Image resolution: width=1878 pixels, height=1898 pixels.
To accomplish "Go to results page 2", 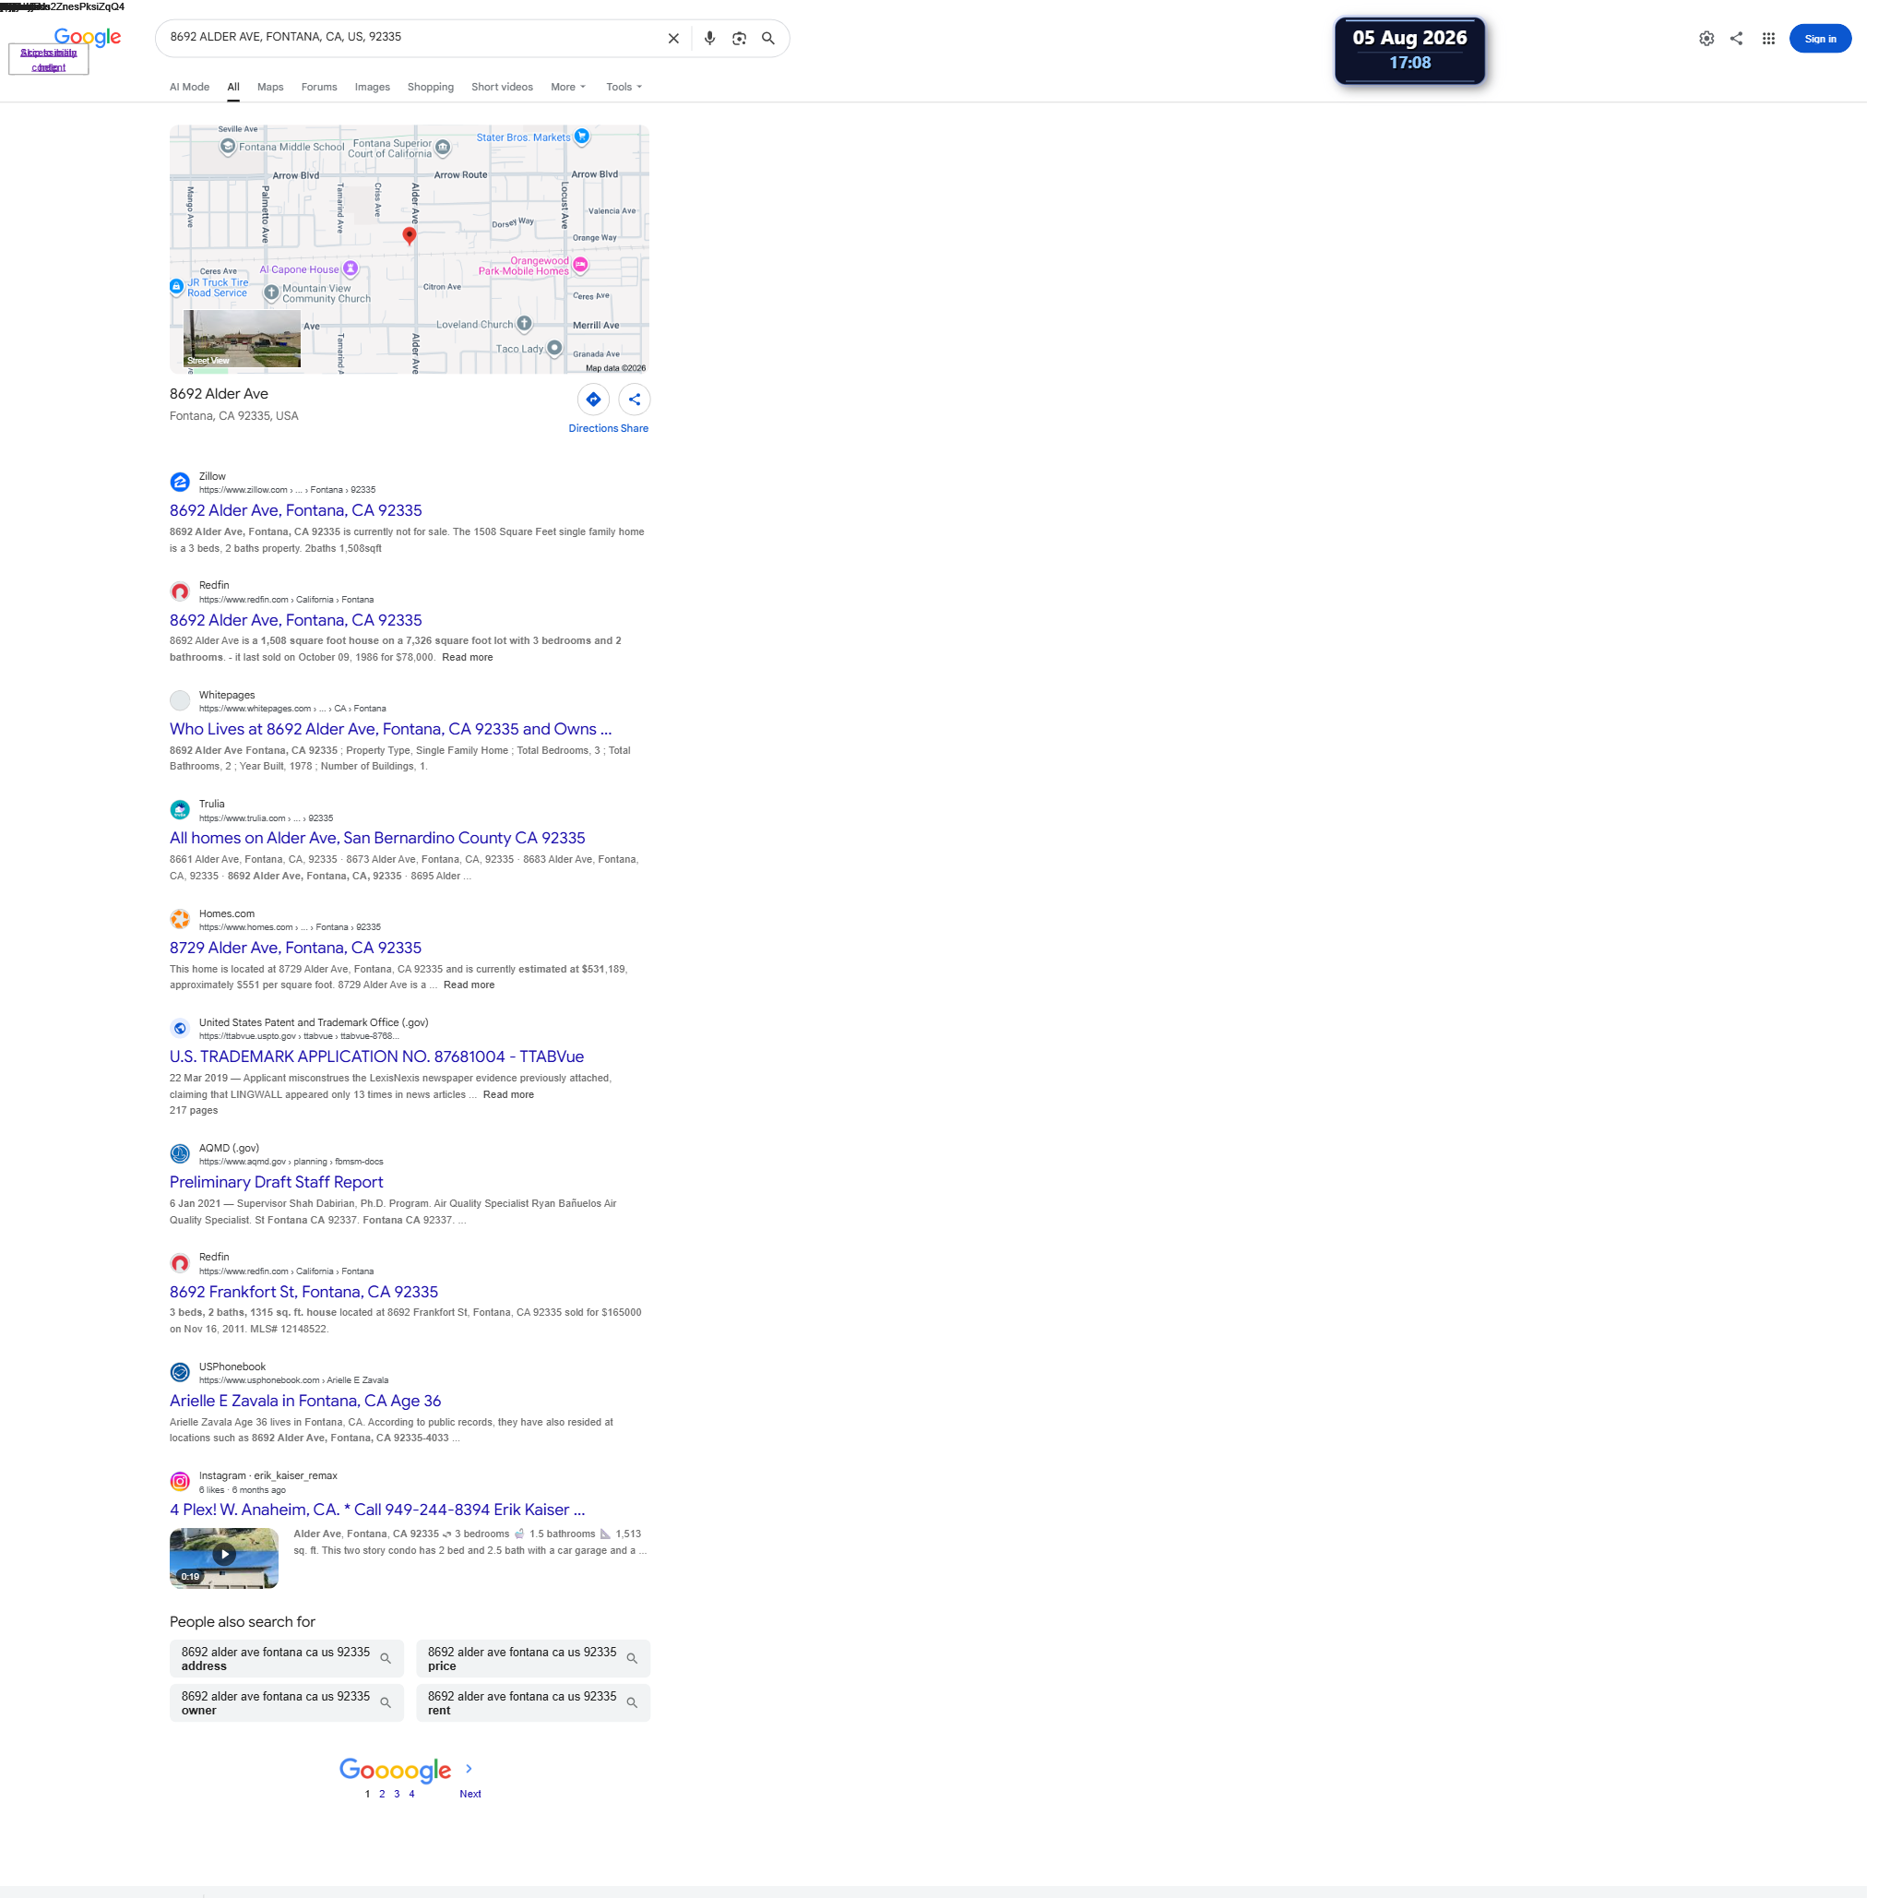I will (x=382, y=1794).
